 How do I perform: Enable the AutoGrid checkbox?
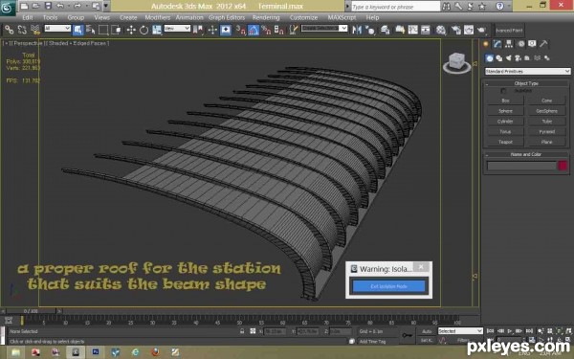click(504, 91)
